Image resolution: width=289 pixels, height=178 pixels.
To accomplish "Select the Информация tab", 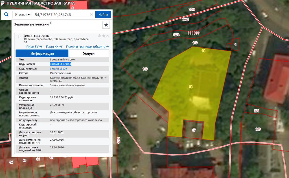I will 42,53.
